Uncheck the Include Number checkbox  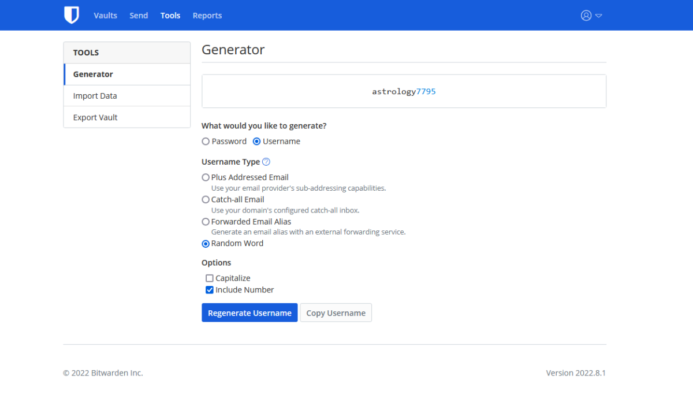[x=210, y=290]
